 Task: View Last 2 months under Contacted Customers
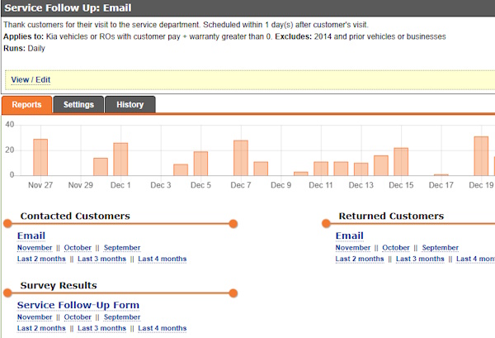(42, 259)
